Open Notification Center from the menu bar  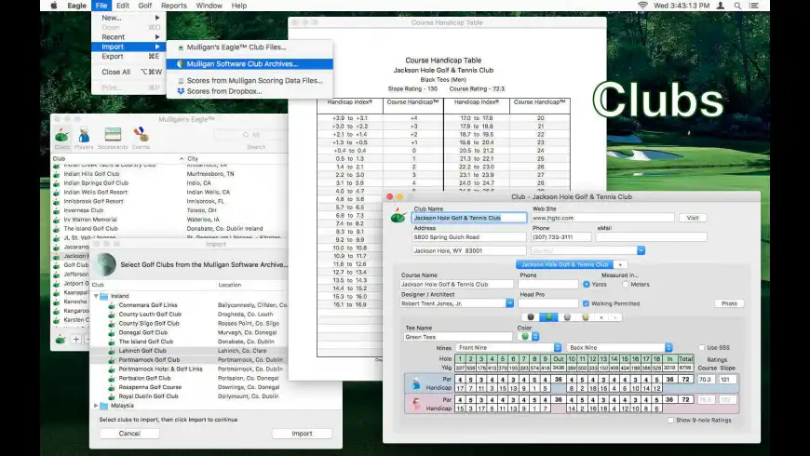[x=754, y=6]
